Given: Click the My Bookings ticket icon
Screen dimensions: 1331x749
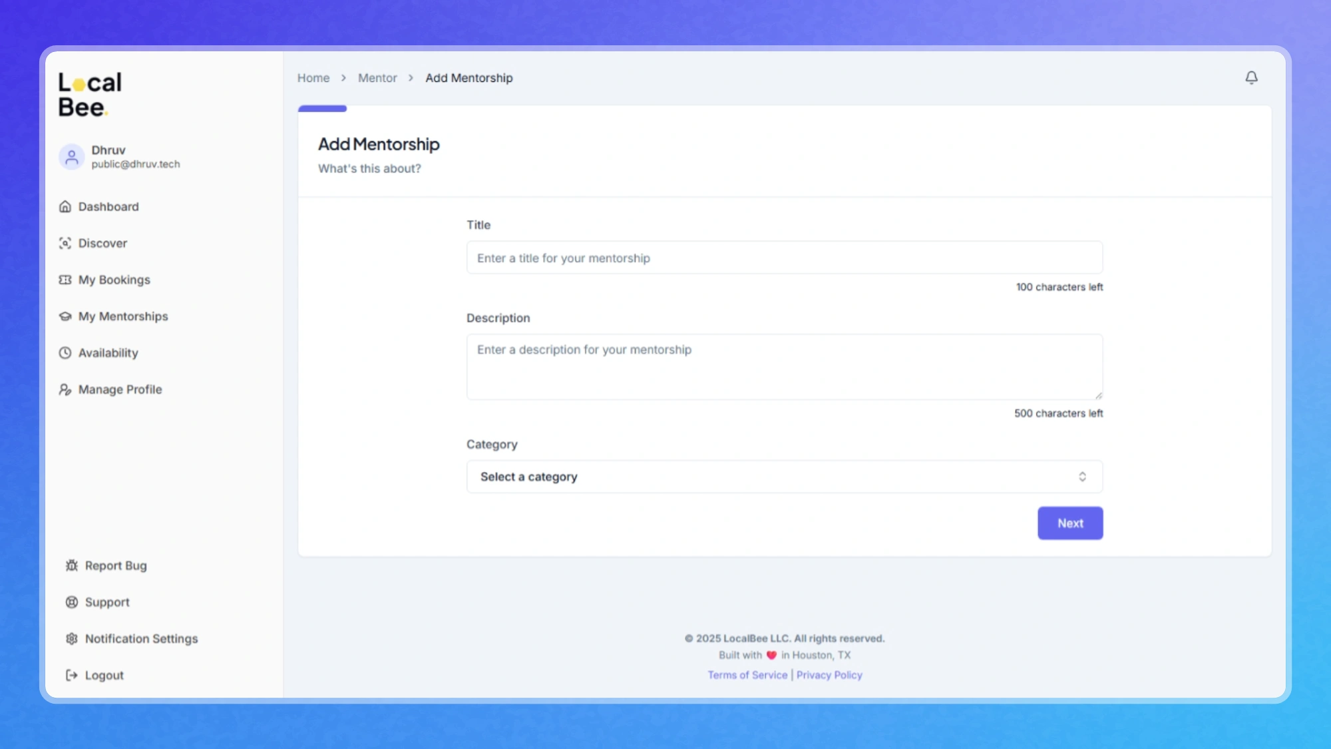Looking at the screenshot, I should click(x=65, y=280).
